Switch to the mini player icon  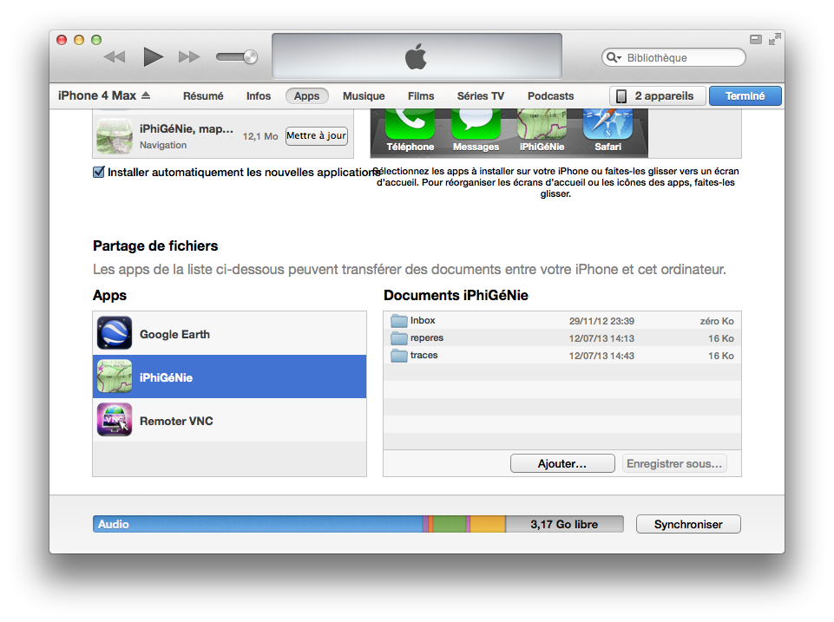click(x=756, y=39)
